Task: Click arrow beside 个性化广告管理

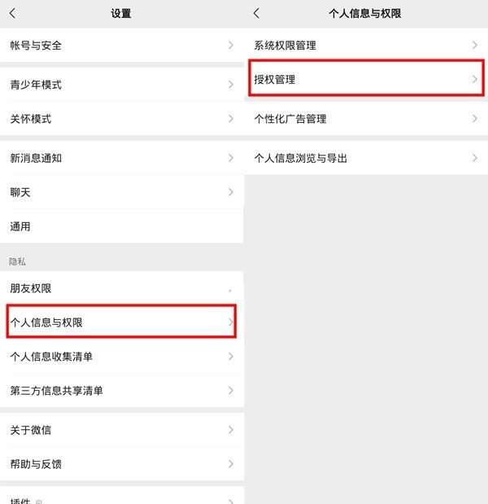Action: pos(474,119)
